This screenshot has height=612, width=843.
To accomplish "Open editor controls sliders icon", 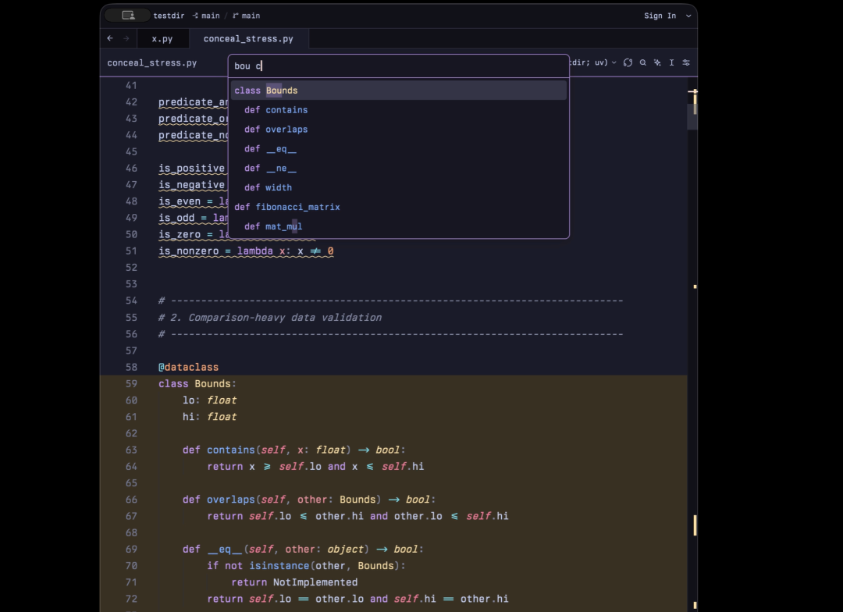I will pos(686,62).
